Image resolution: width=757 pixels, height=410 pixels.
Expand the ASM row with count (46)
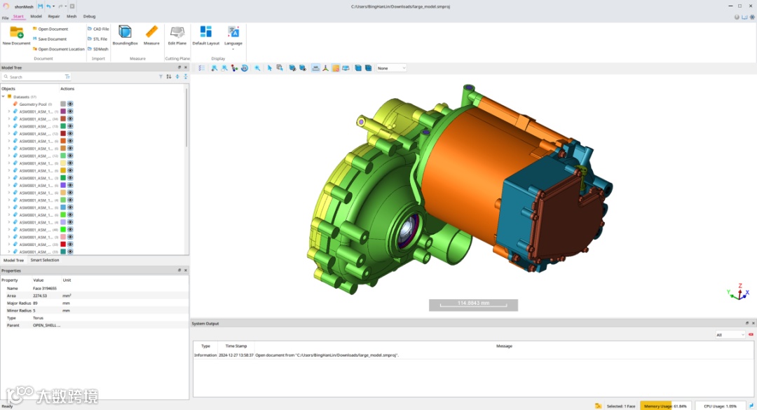tap(8, 229)
